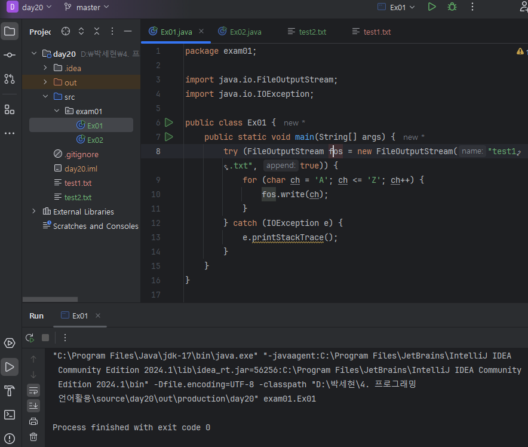The width and height of the screenshot is (528, 447).
Task: Collapse the day20 root folder
Action: [x=34, y=53]
